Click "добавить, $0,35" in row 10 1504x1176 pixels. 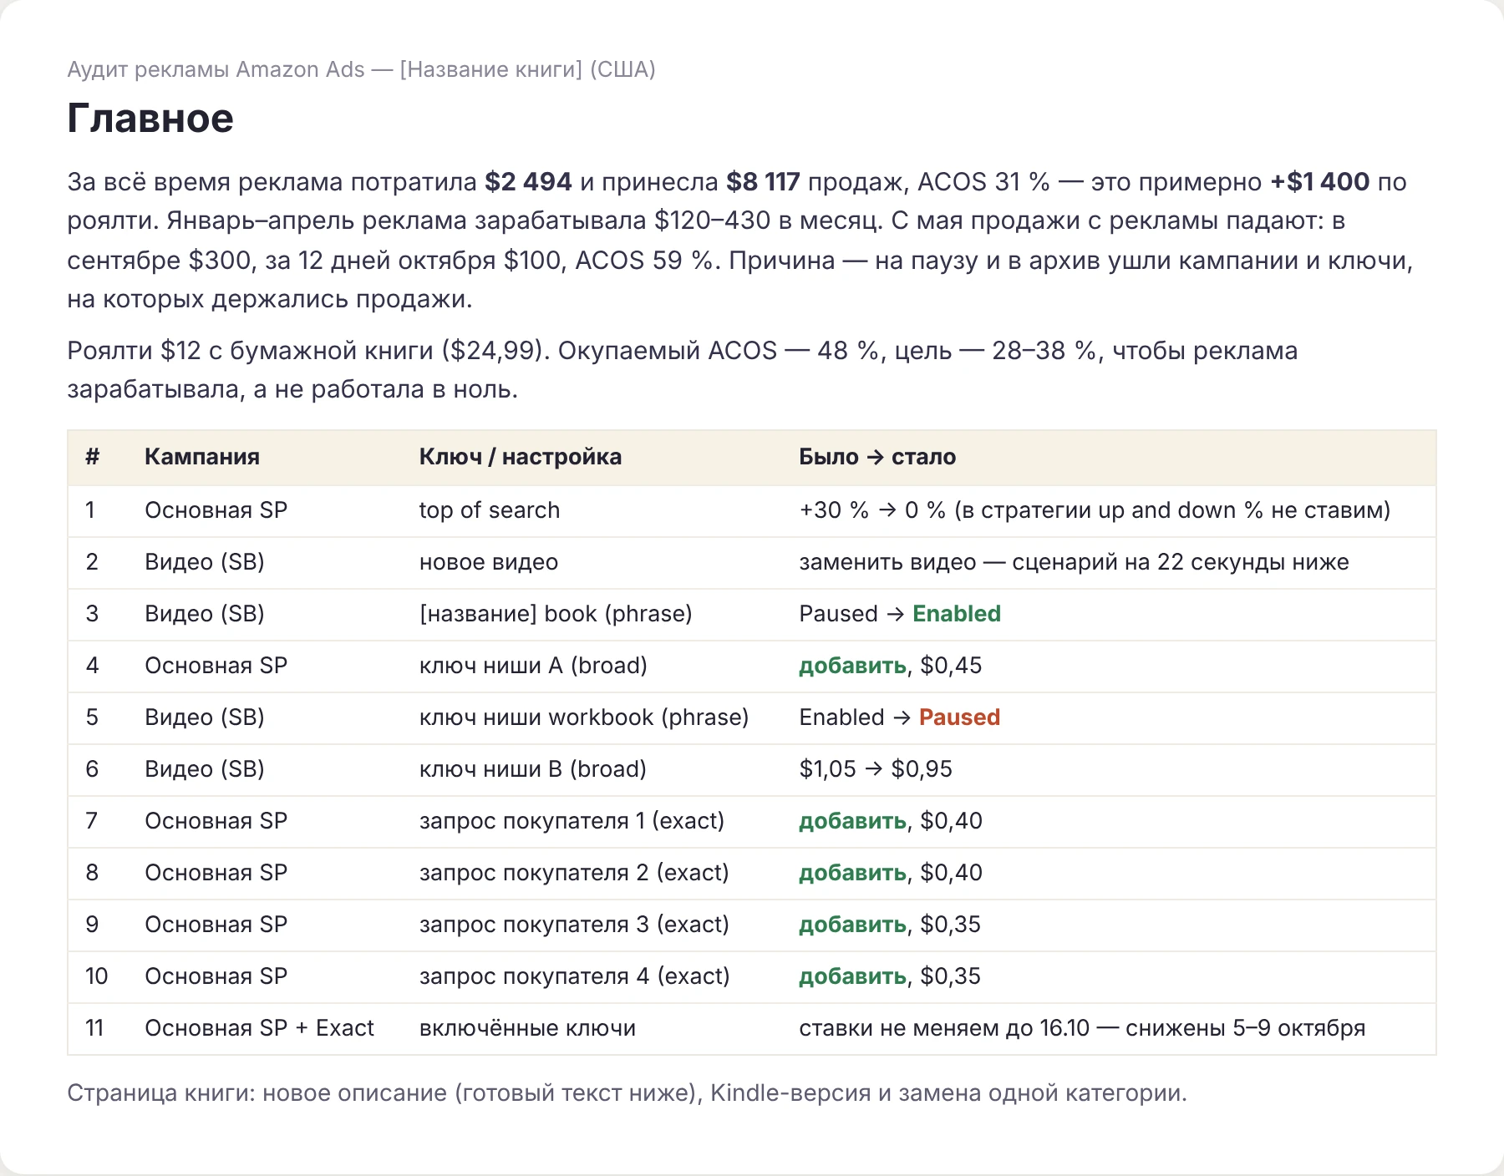tap(890, 976)
